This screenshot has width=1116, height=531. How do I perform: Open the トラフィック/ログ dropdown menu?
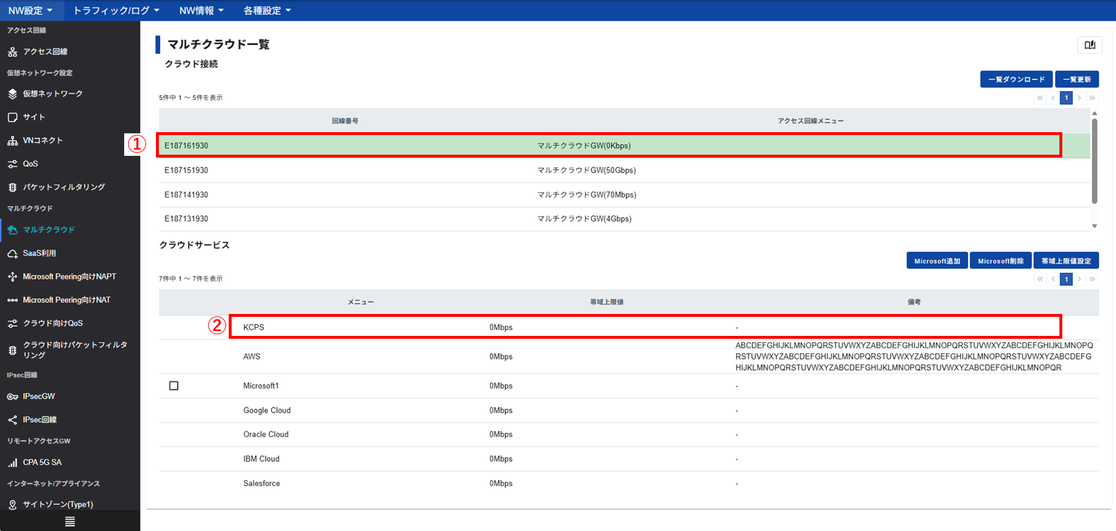(x=116, y=10)
